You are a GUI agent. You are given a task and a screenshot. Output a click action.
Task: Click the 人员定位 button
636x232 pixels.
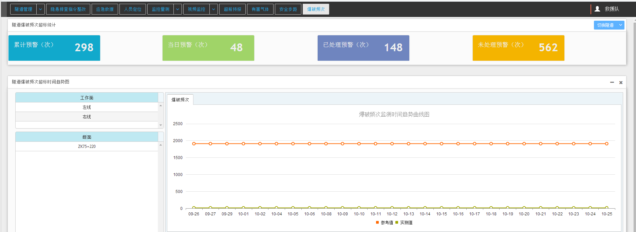pyautogui.click(x=132, y=9)
